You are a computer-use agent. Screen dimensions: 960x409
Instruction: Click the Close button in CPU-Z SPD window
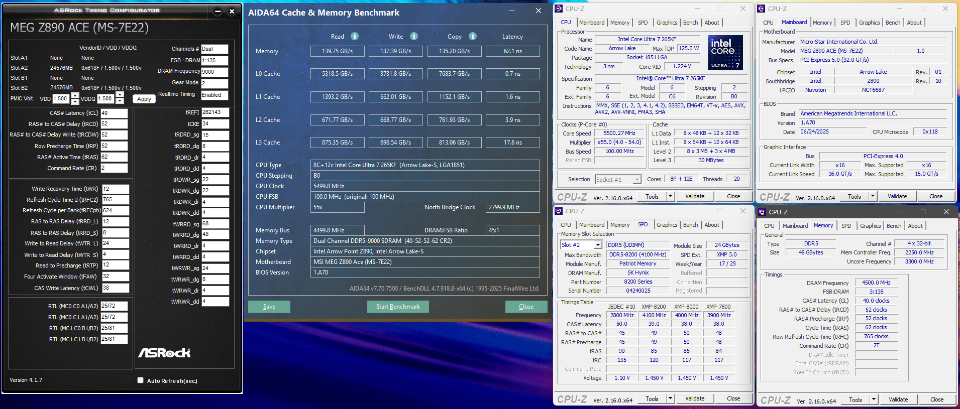[x=733, y=398]
